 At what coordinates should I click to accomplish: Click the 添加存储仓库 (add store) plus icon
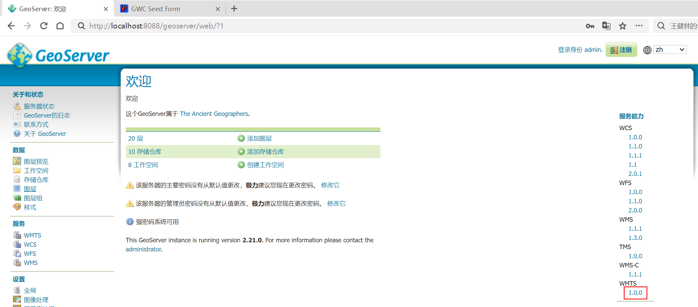[x=241, y=151]
